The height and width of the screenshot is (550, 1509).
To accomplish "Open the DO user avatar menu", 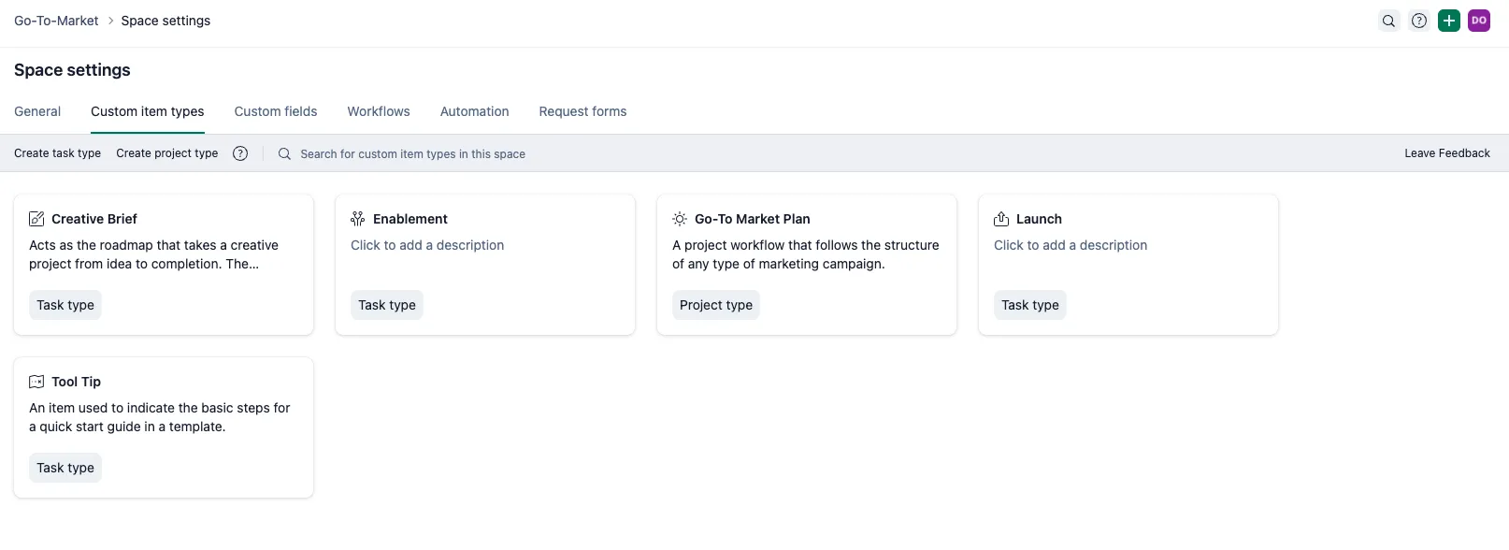I will [1479, 21].
